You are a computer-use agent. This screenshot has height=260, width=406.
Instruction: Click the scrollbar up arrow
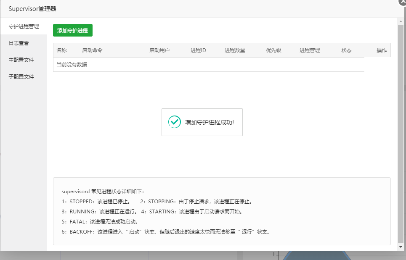point(401,22)
